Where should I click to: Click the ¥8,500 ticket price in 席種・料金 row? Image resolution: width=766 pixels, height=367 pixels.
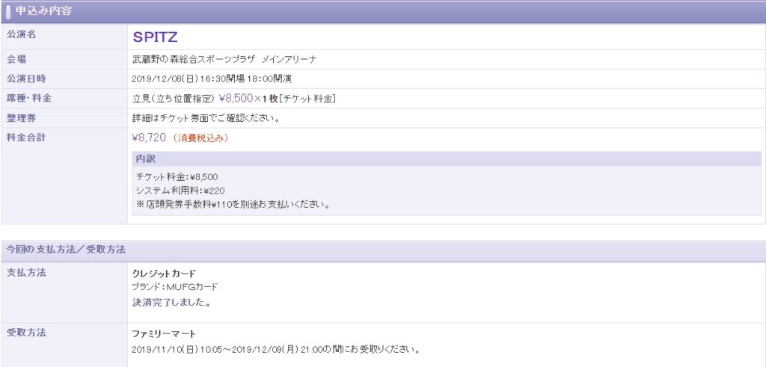pyautogui.click(x=236, y=98)
